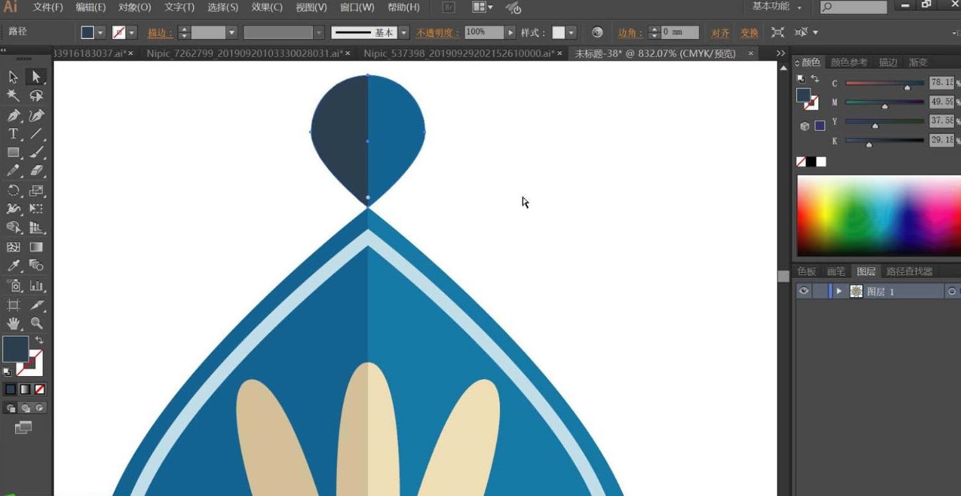Screen dimensions: 961x496
Task: Switch to the 路径查找器 panel tab
Action: pos(909,271)
